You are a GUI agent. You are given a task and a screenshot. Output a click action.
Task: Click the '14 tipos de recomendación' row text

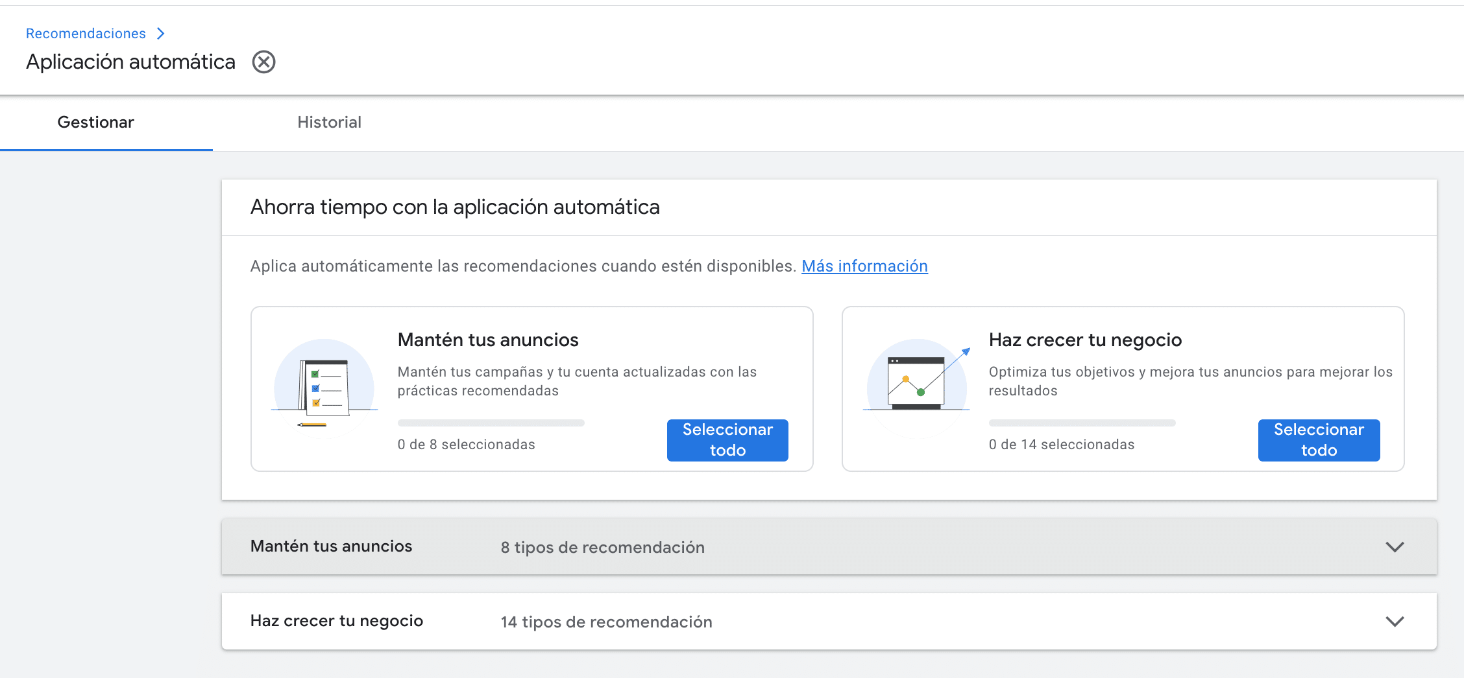click(x=606, y=622)
